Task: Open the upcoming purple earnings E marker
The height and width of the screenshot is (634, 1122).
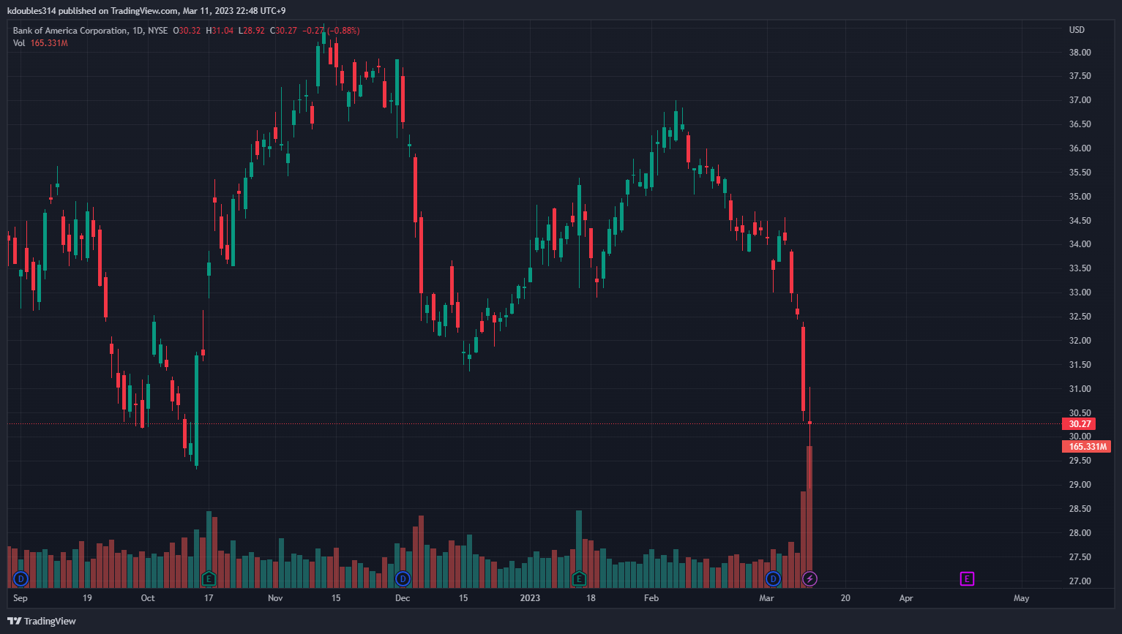Action: coord(967,579)
